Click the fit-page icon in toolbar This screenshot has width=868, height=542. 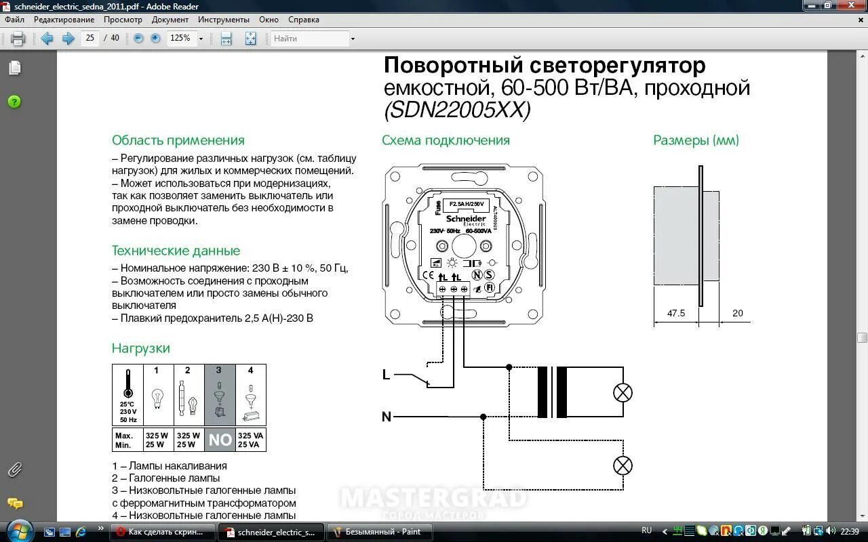tap(250, 39)
